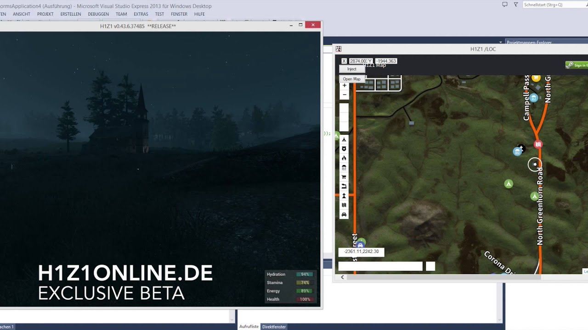Toggle police badge filter in map sidebar
This screenshot has width=588, height=330.
pyautogui.click(x=344, y=149)
